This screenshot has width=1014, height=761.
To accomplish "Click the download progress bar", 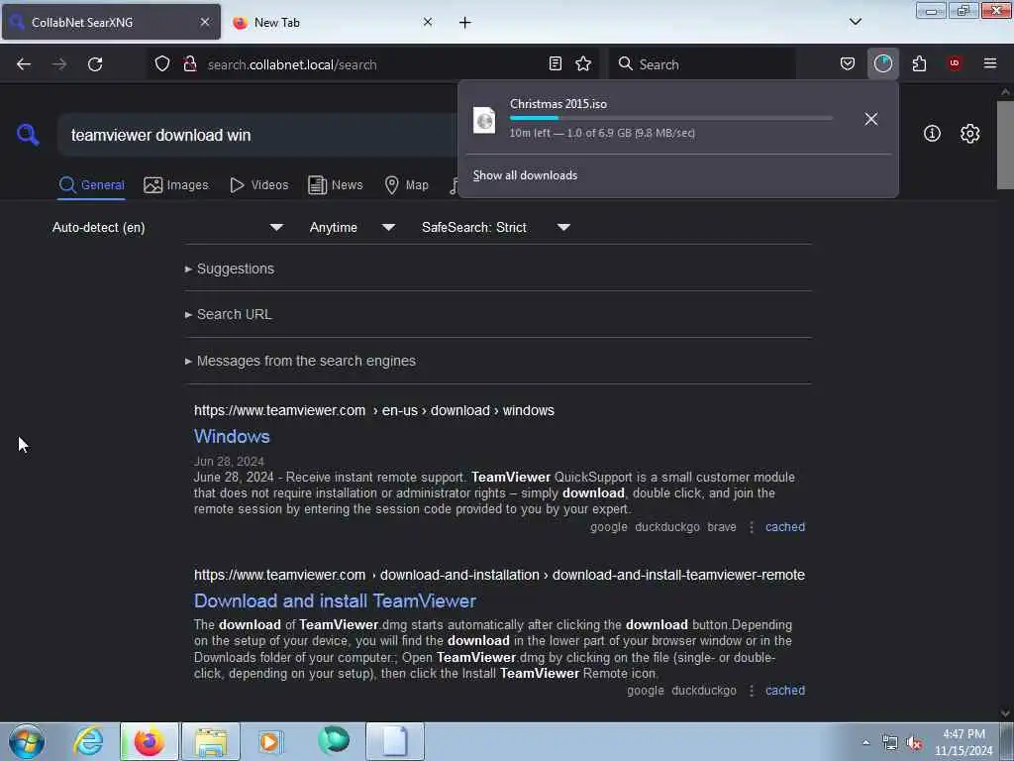I will pyautogui.click(x=670, y=118).
